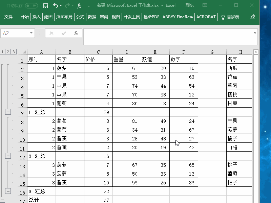Click the 柚子 cell in column H
Screen dimensions: 271x203
point(239,182)
